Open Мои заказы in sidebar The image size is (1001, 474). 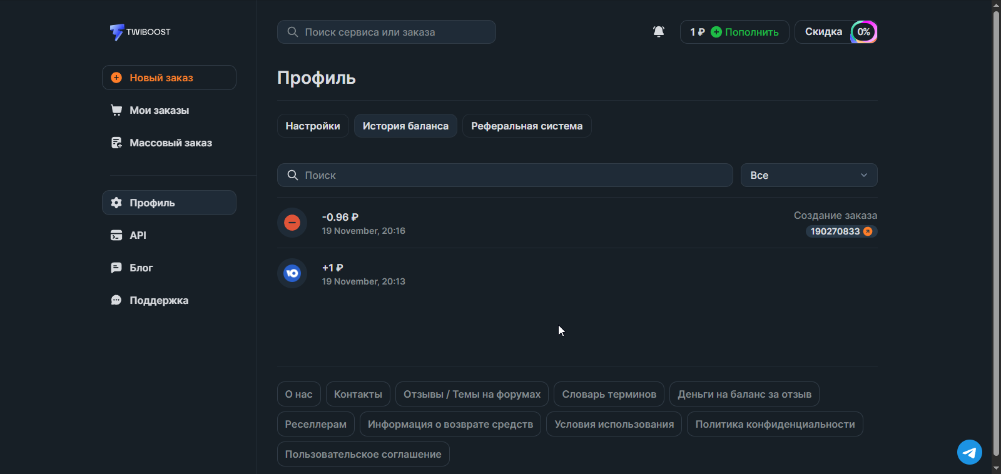(x=159, y=110)
